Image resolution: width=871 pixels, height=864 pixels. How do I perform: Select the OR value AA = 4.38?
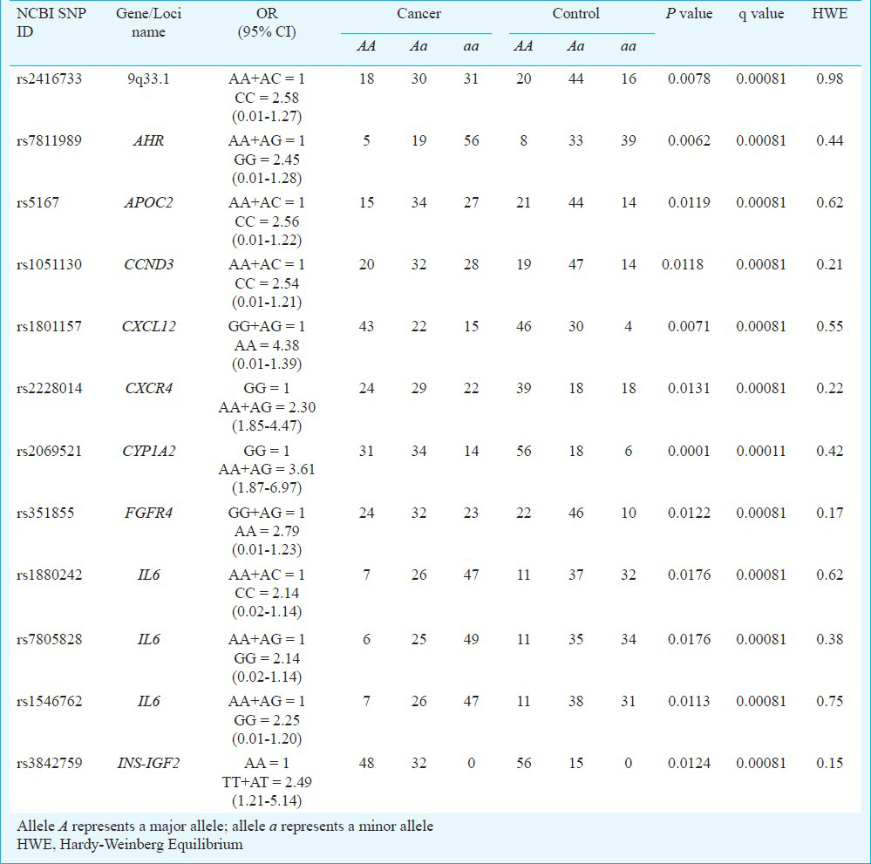[267, 345]
